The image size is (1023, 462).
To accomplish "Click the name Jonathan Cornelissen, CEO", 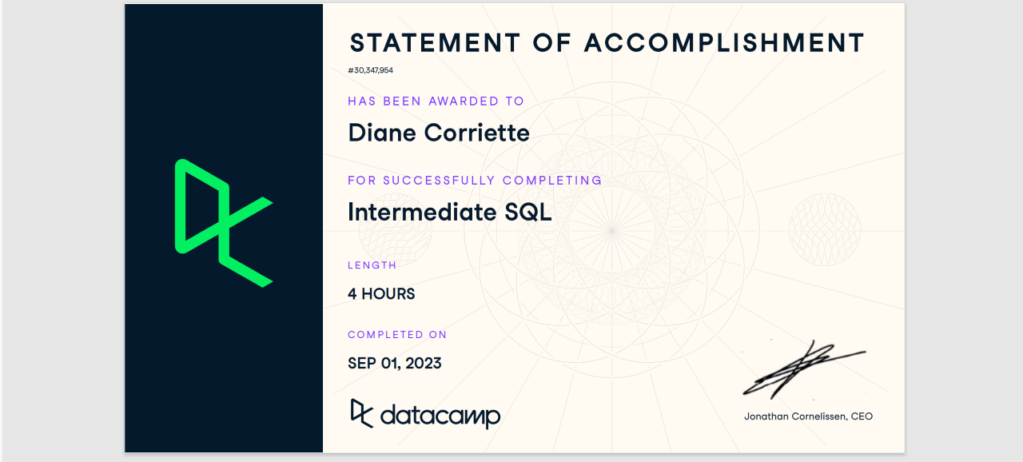I will pyautogui.click(x=808, y=416).
